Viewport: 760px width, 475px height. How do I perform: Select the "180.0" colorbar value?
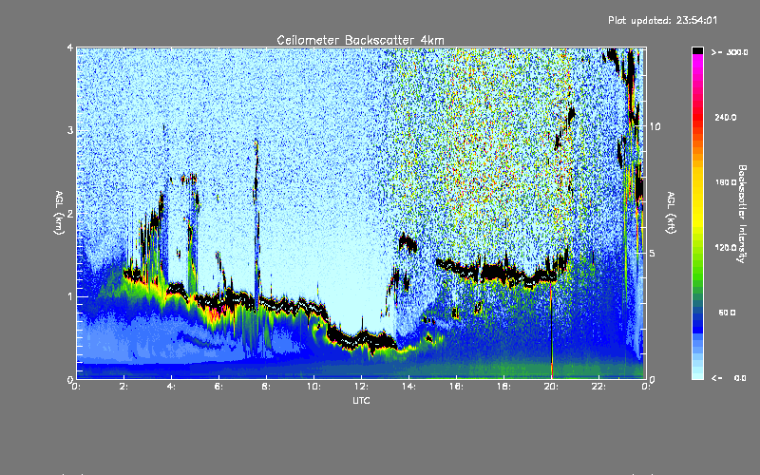[726, 182]
